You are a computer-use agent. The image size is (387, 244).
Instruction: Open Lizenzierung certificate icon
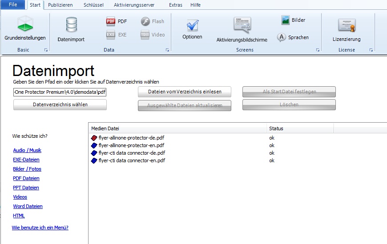347,25
